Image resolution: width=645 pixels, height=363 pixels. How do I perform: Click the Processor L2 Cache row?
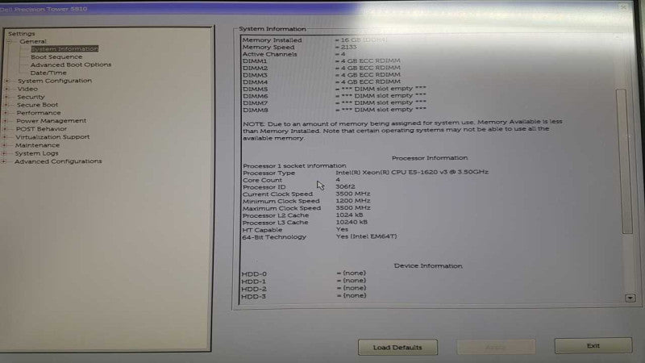click(x=303, y=215)
